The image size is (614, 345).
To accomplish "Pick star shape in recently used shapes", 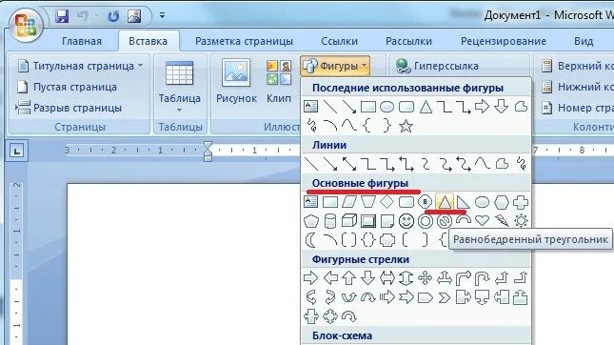I will pos(406,126).
